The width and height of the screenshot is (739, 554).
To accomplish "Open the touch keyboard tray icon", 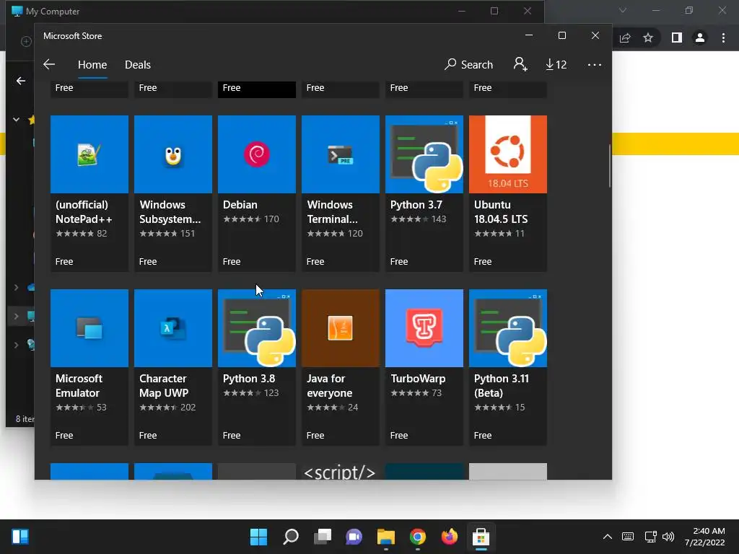I will tap(628, 537).
